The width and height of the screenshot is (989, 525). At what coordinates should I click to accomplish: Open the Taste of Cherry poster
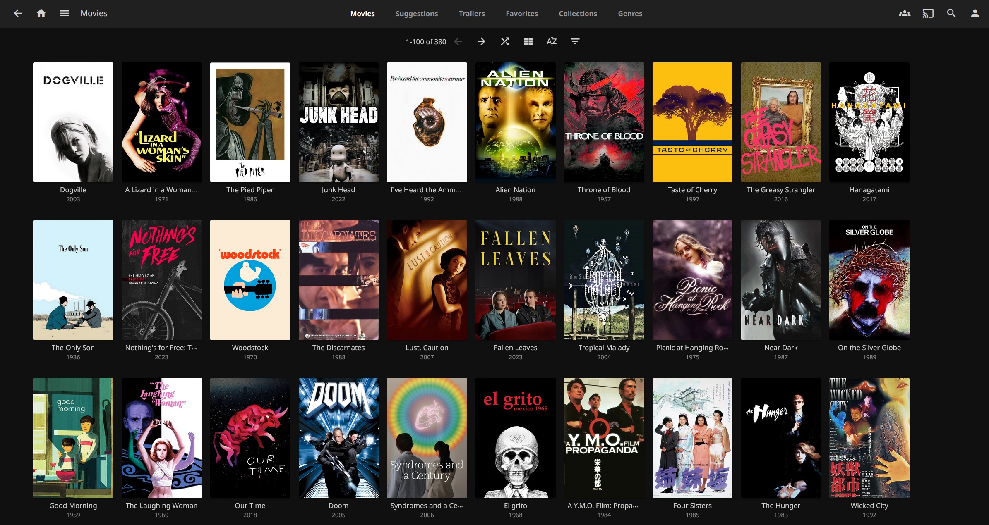click(692, 122)
